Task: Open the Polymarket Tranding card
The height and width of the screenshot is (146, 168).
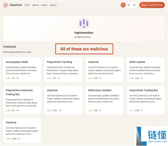Action: pos(63,70)
